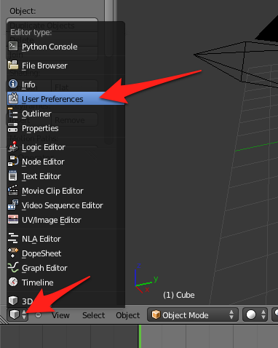278x348 pixels.
Task: Click the File Browser folder icon
Action: tap(13, 65)
